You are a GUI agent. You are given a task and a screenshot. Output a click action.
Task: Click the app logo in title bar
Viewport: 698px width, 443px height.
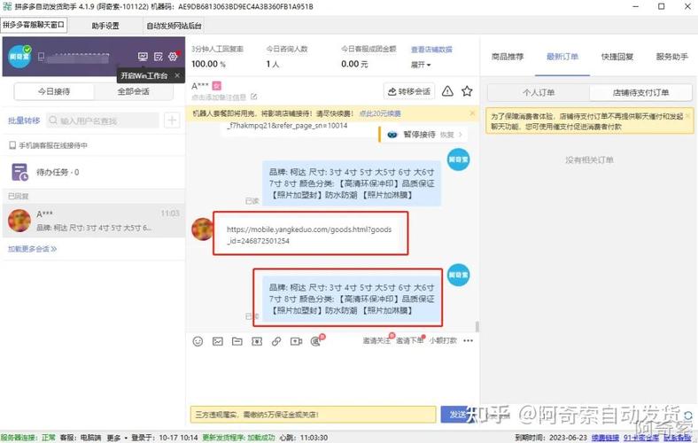[x=7, y=7]
